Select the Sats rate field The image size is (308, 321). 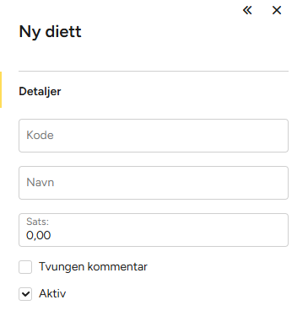tap(154, 230)
